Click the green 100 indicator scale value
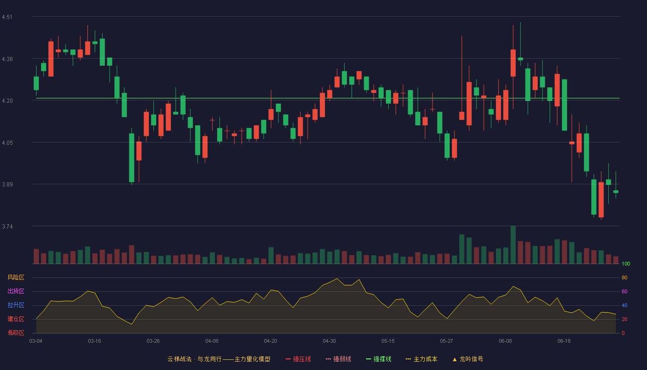 (x=626, y=264)
